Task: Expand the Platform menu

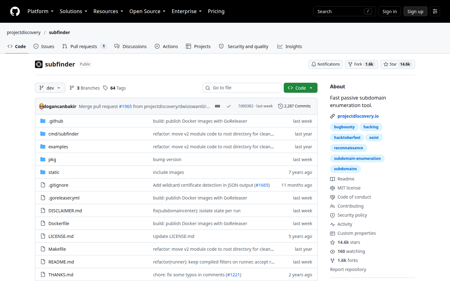Action: click(x=40, y=11)
